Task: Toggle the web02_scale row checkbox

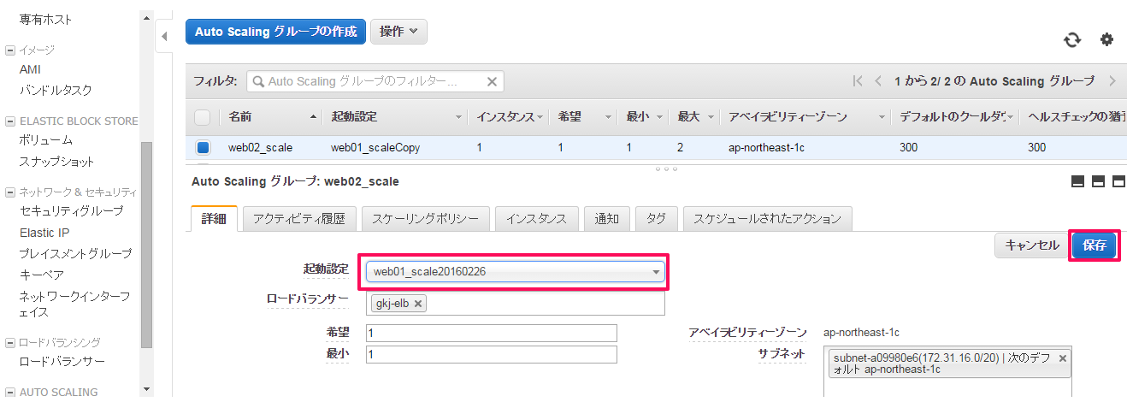Action: (203, 147)
